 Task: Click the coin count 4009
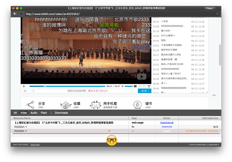(148, 108)
